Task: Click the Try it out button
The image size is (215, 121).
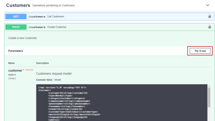Action: [x=200, y=51]
